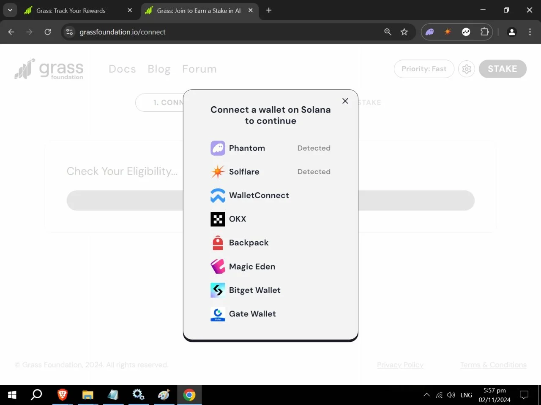The width and height of the screenshot is (541, 405).
Task: Open a new browser tab
Action: coord(269,10)
